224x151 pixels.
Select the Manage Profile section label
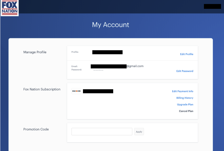(35, 52)
